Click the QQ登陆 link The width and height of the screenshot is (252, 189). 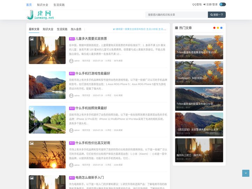pos(197,4)
